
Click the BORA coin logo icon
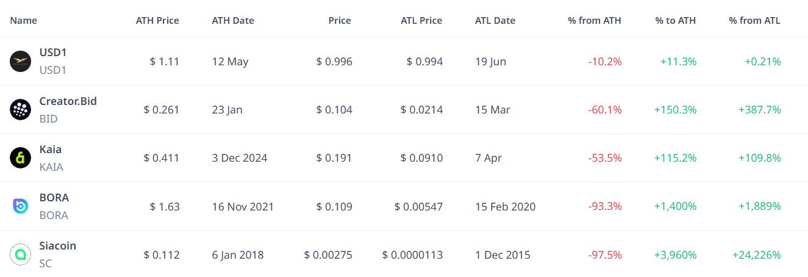(x=20, y=206)
